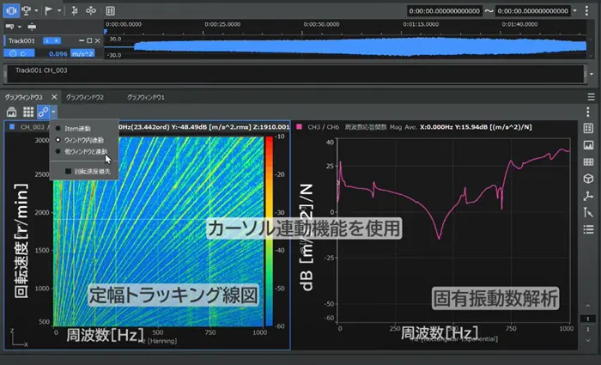The height and width of the screenshot is (365, 601).
Task: Click the link cursor chain icon
Action: pyautogui.click(x=42, y=113)
